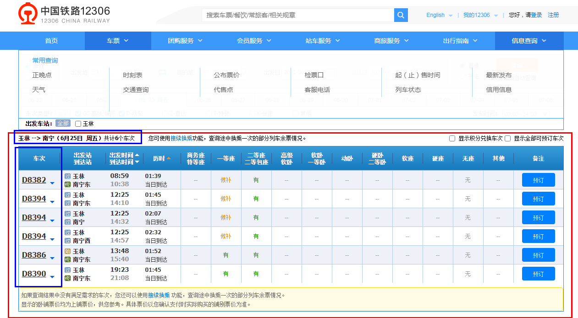Click 预订 for D8394 arriving 14:10
Screen dimensions: 578x318
click(538, 199)
